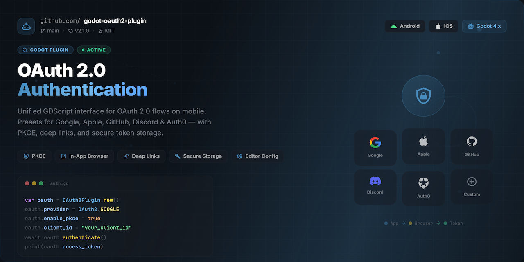Click the shield lock icon in the circle
Viewport: 524px width, 262px height.
tap(423, 96)
